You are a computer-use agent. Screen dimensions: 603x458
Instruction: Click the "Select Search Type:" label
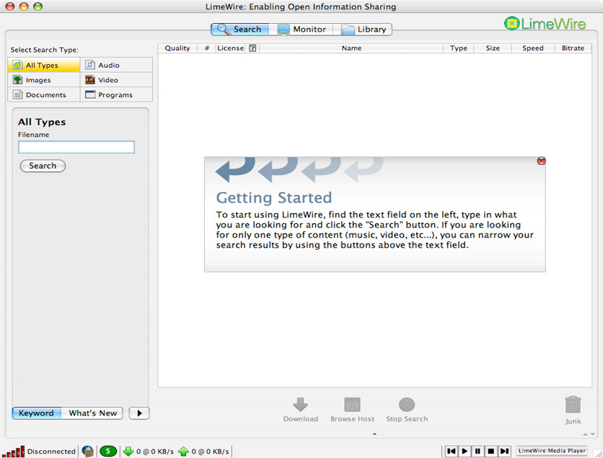[45, 50]
